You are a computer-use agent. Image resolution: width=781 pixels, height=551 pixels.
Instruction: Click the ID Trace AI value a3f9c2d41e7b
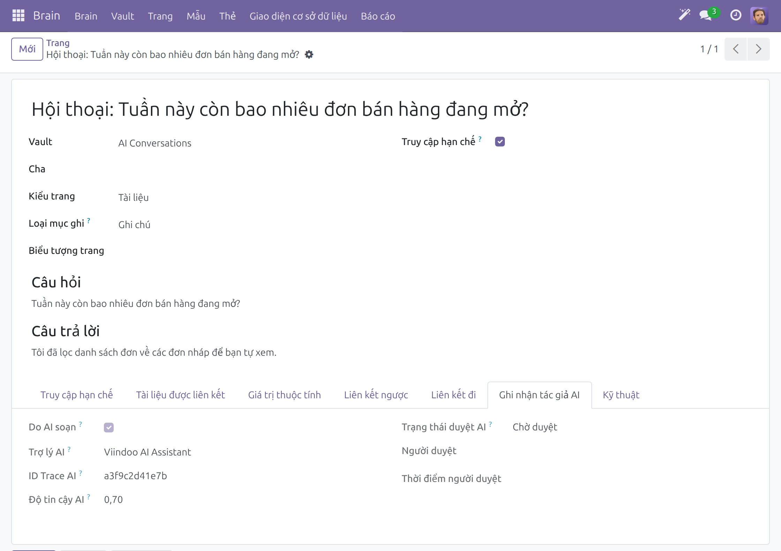(136, 476)
